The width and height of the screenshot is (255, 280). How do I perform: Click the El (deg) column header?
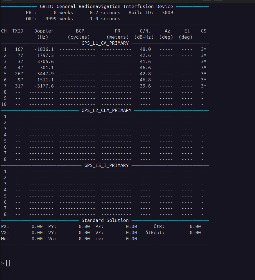[x=186, y=34]
